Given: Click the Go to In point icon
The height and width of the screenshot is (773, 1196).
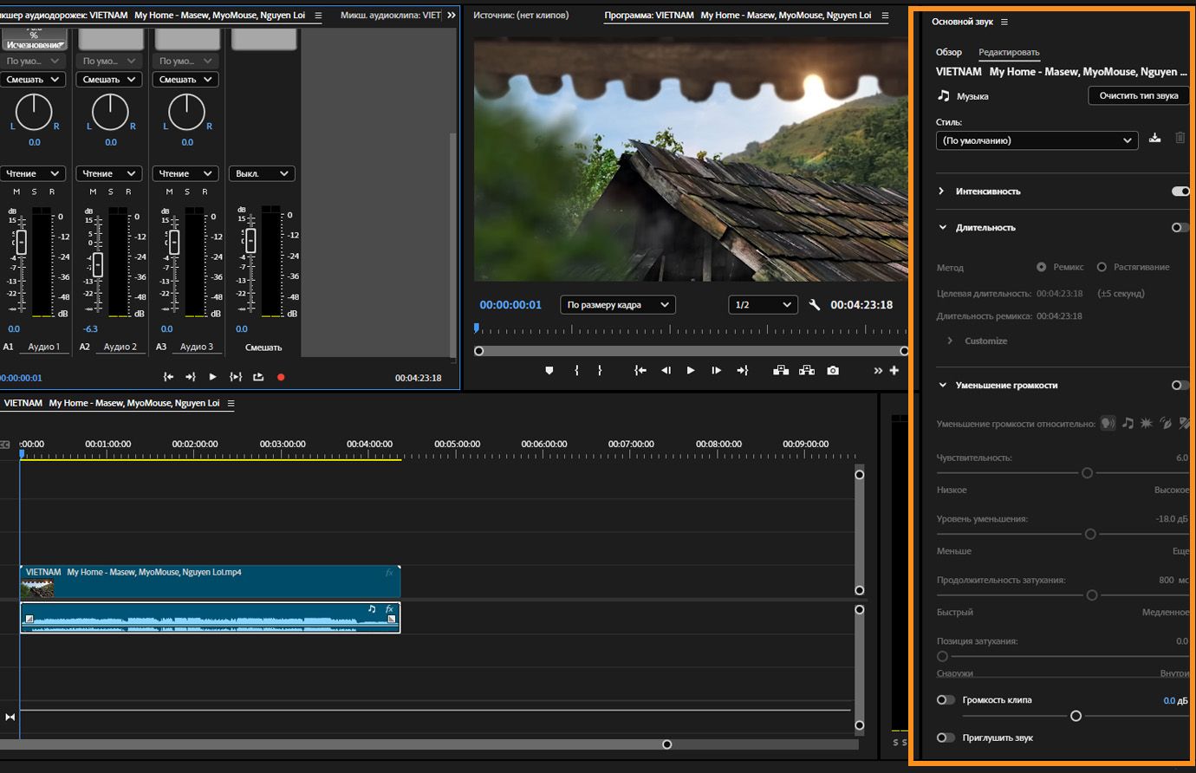Looking at the screenshot, I should tap(640, 370).
